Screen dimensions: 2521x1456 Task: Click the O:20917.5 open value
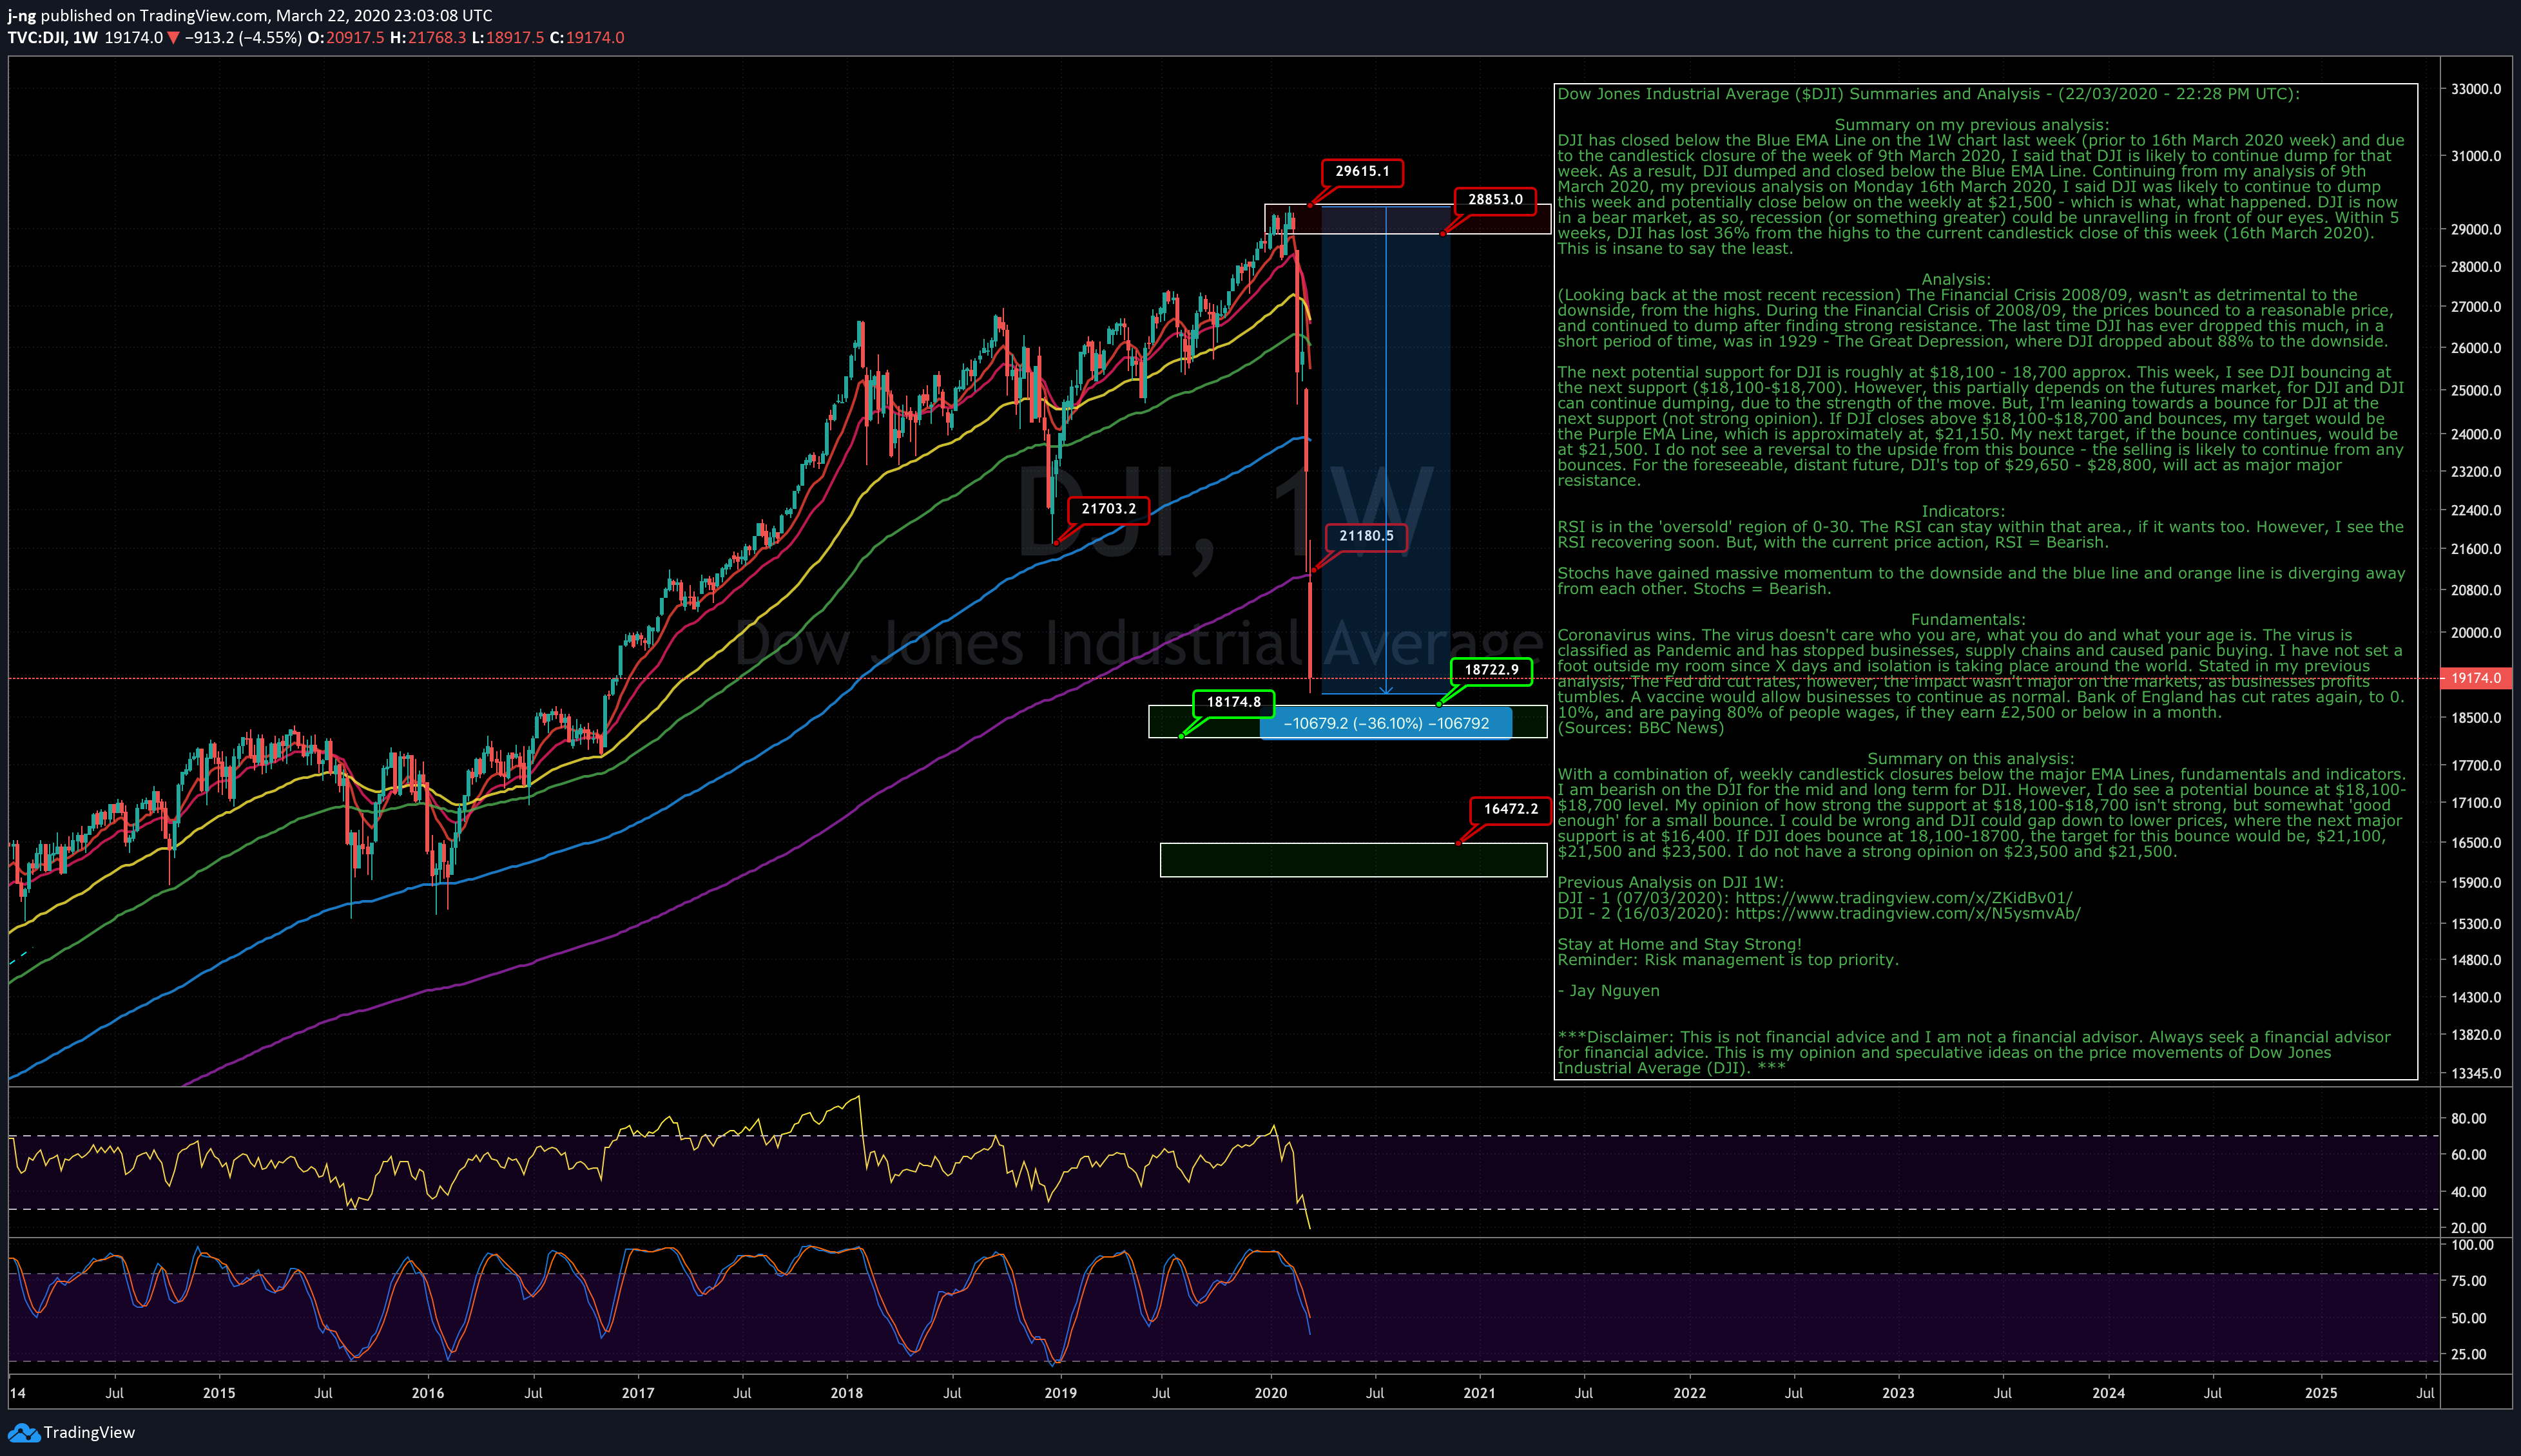345,38
